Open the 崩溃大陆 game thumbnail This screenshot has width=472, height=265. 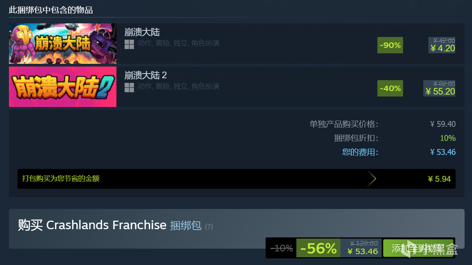coord(63,44)
